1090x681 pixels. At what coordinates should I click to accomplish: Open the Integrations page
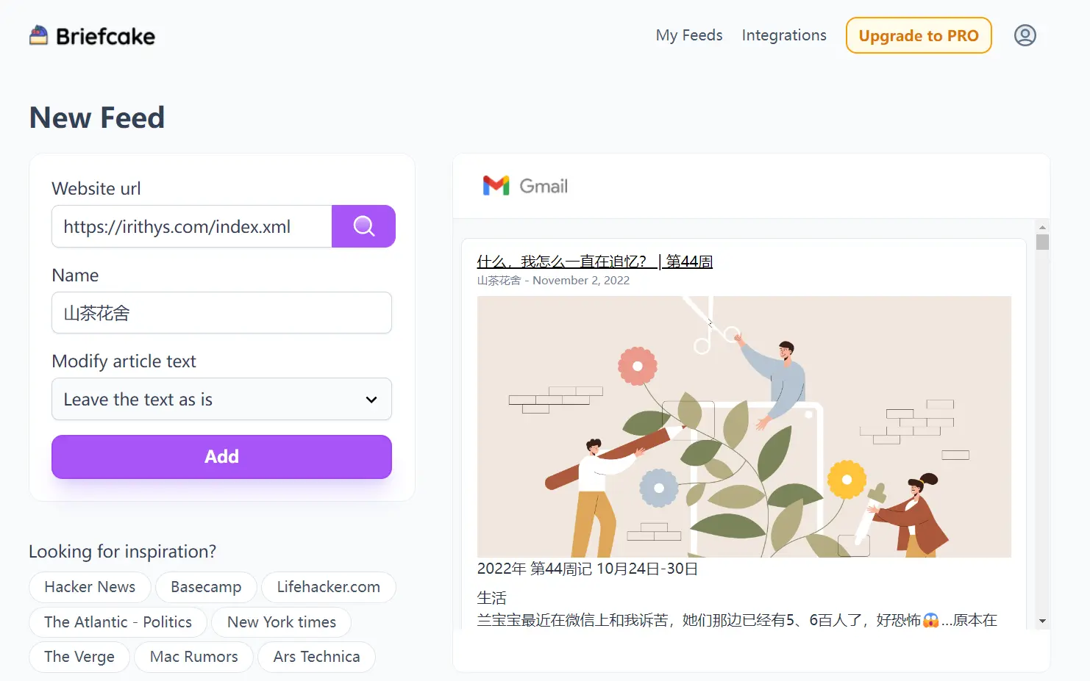pyautogui.click(x=784, y=35)
